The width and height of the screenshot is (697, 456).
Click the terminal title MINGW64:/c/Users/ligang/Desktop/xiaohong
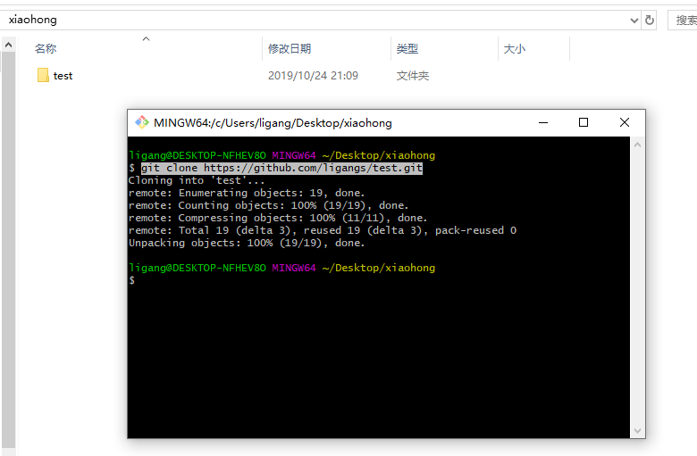pyautogui.click(x=273, y=123)
